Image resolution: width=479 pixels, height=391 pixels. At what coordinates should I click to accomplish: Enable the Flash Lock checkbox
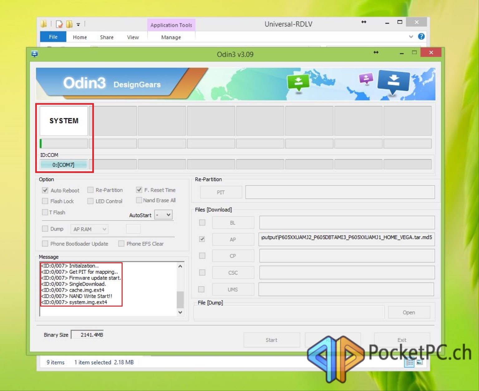(x=45, y=201)
